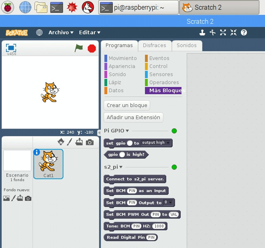
Task: Open block help question mark tool
Action: pyautogui.click(x=244, y=32)
